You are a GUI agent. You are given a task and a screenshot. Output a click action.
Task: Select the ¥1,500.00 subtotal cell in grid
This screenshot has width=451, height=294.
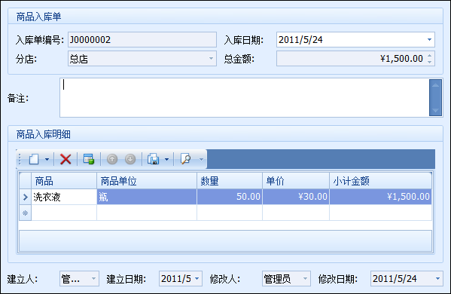[380, 197]
